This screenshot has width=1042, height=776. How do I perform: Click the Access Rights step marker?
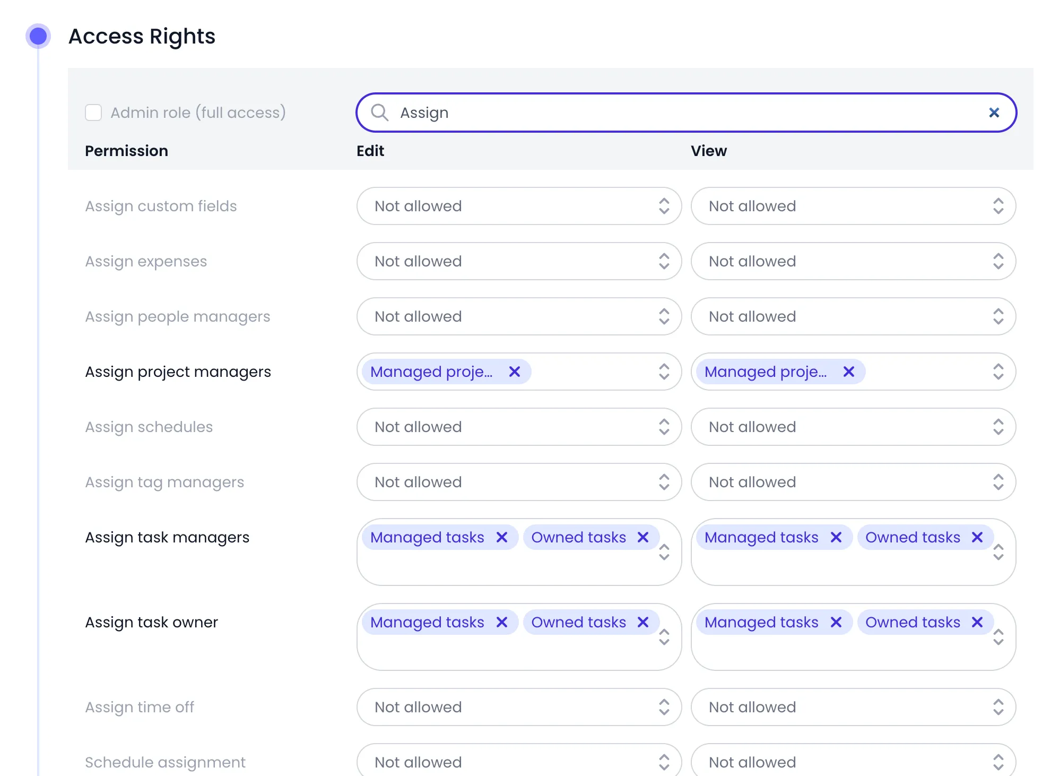click(x=38, y=36)
